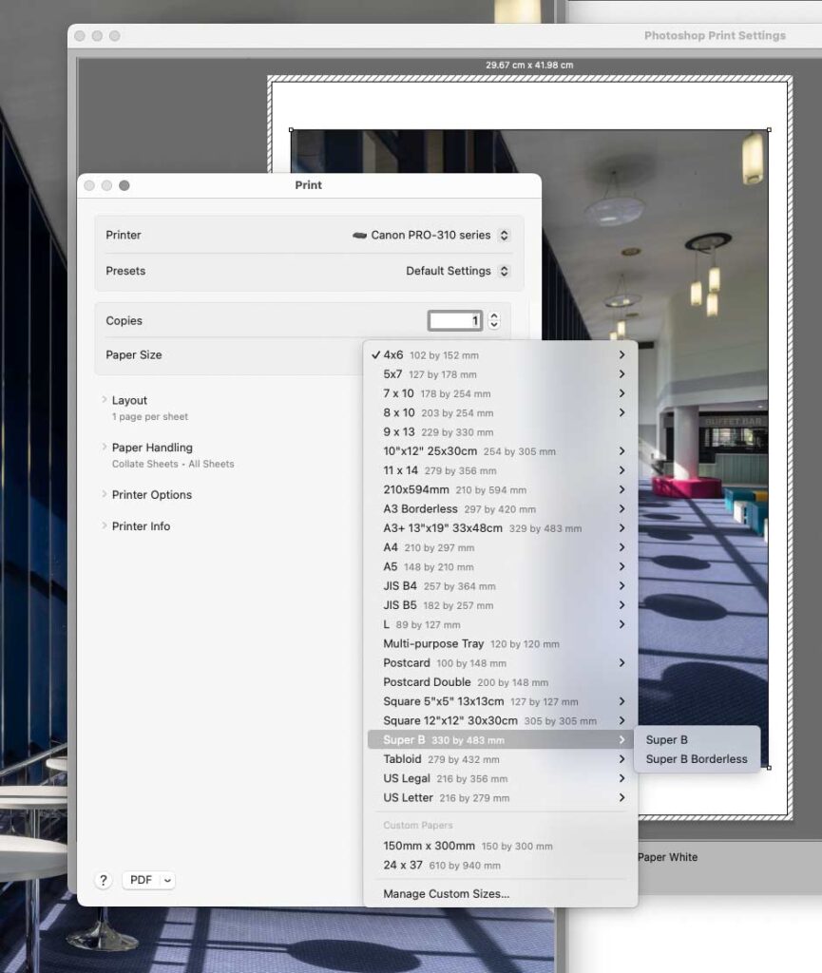The width and height of the screenshot is (822, 973).
Task: Expand the Printer Info section
Action: [x=141, y=526]
